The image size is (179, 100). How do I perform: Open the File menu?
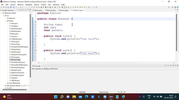click(2, 4)
